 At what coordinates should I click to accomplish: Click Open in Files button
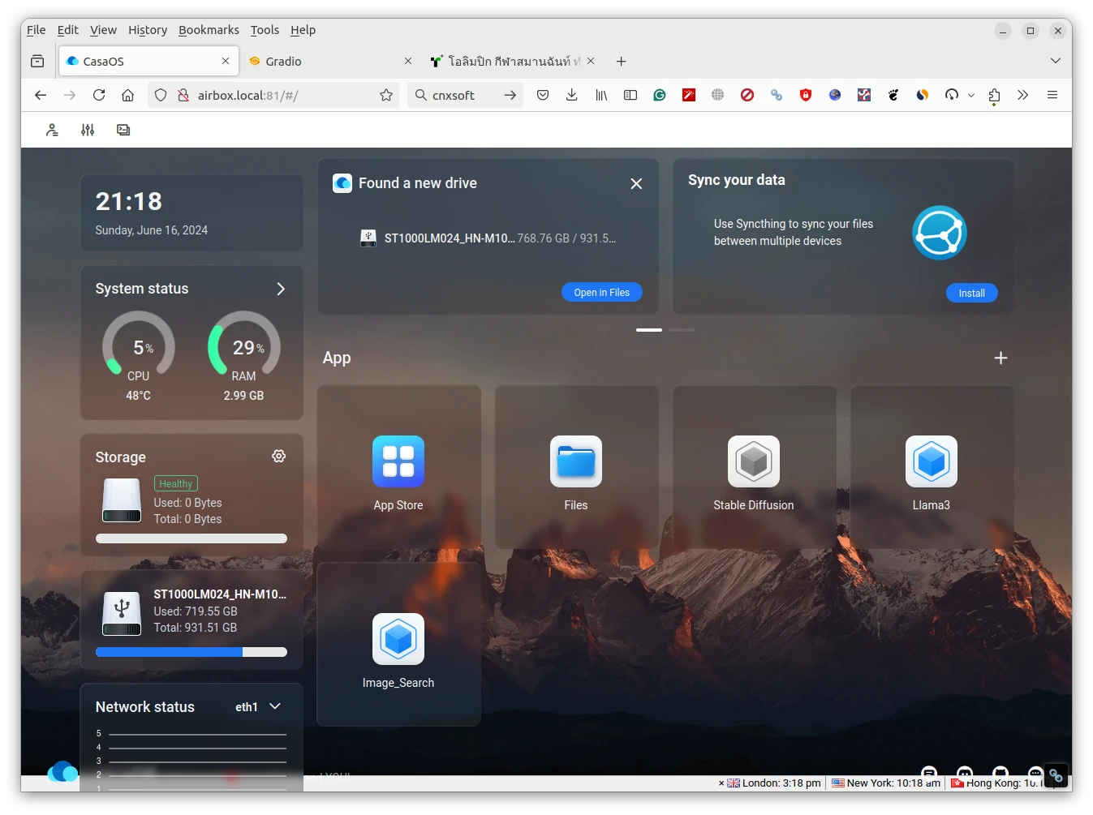pos(602,292)
